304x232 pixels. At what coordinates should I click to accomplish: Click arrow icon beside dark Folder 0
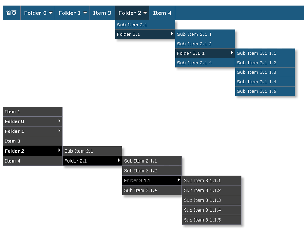coord(59,121)
